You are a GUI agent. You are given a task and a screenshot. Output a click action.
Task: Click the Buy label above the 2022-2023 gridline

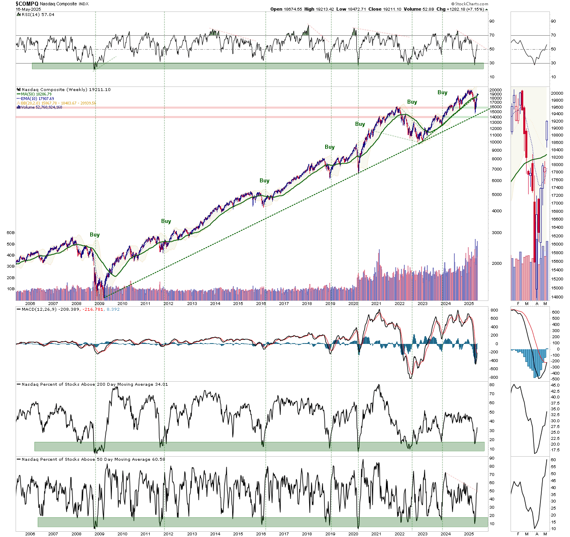[412, 102]
